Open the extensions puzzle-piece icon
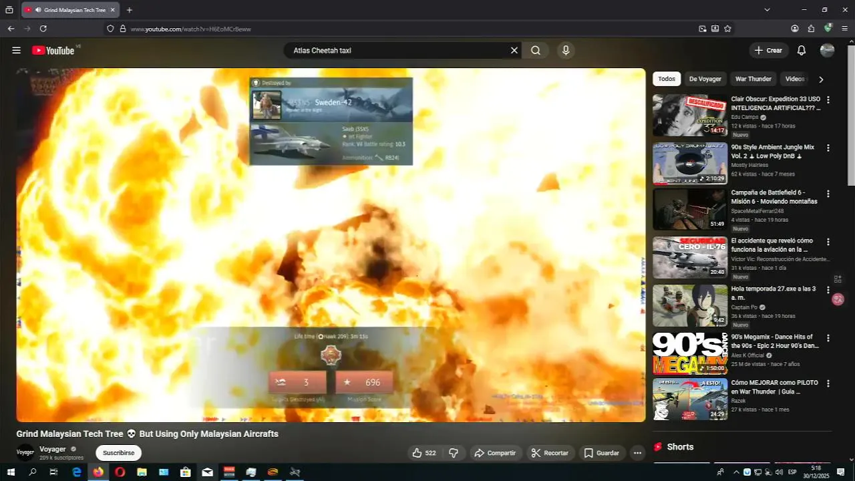Image resolution: width=855 pixels, height=481 pixels. pos(811,29)
